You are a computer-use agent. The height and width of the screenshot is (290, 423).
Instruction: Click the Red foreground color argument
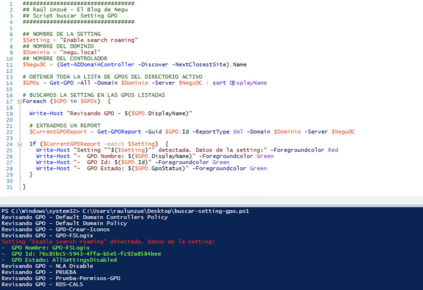(x=333, y=150)
